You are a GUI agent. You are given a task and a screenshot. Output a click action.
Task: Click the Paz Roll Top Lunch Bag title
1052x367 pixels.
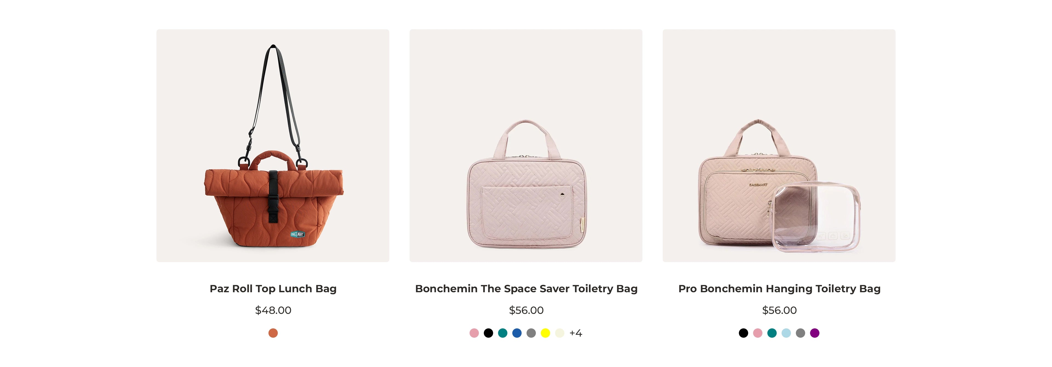pyautogui.click(x=273, y=289)
